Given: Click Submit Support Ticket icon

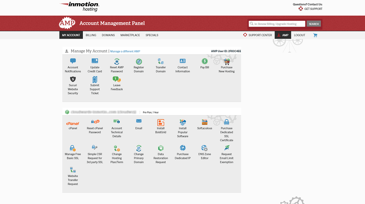Looking at the screenshot, I should pos(95,79).
